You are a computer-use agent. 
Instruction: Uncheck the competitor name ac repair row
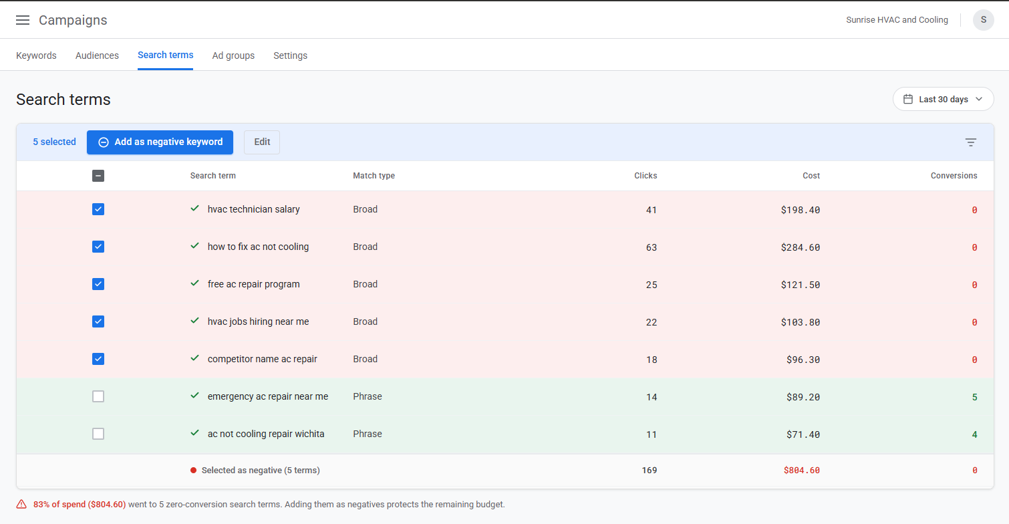(x=98, y=359)
